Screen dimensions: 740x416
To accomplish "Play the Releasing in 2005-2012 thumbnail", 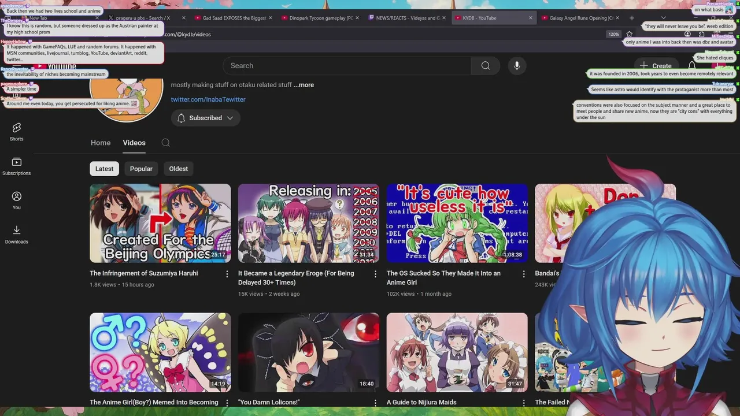I will 309,223.
